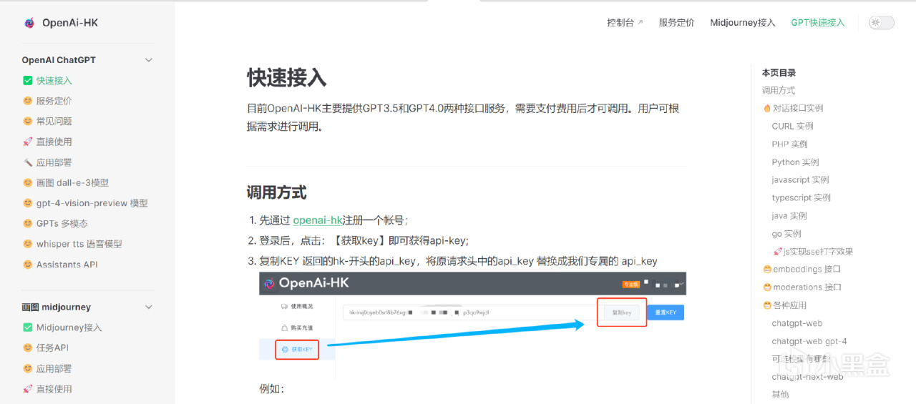Click the rocket icon beside js实现sse打字效果
Screen dimensions: 916x404
777,252
